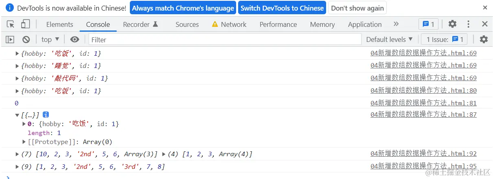Click the blue info icon beside the array
The width and height of the screenshot is (493, 179).
coord(46,115)
